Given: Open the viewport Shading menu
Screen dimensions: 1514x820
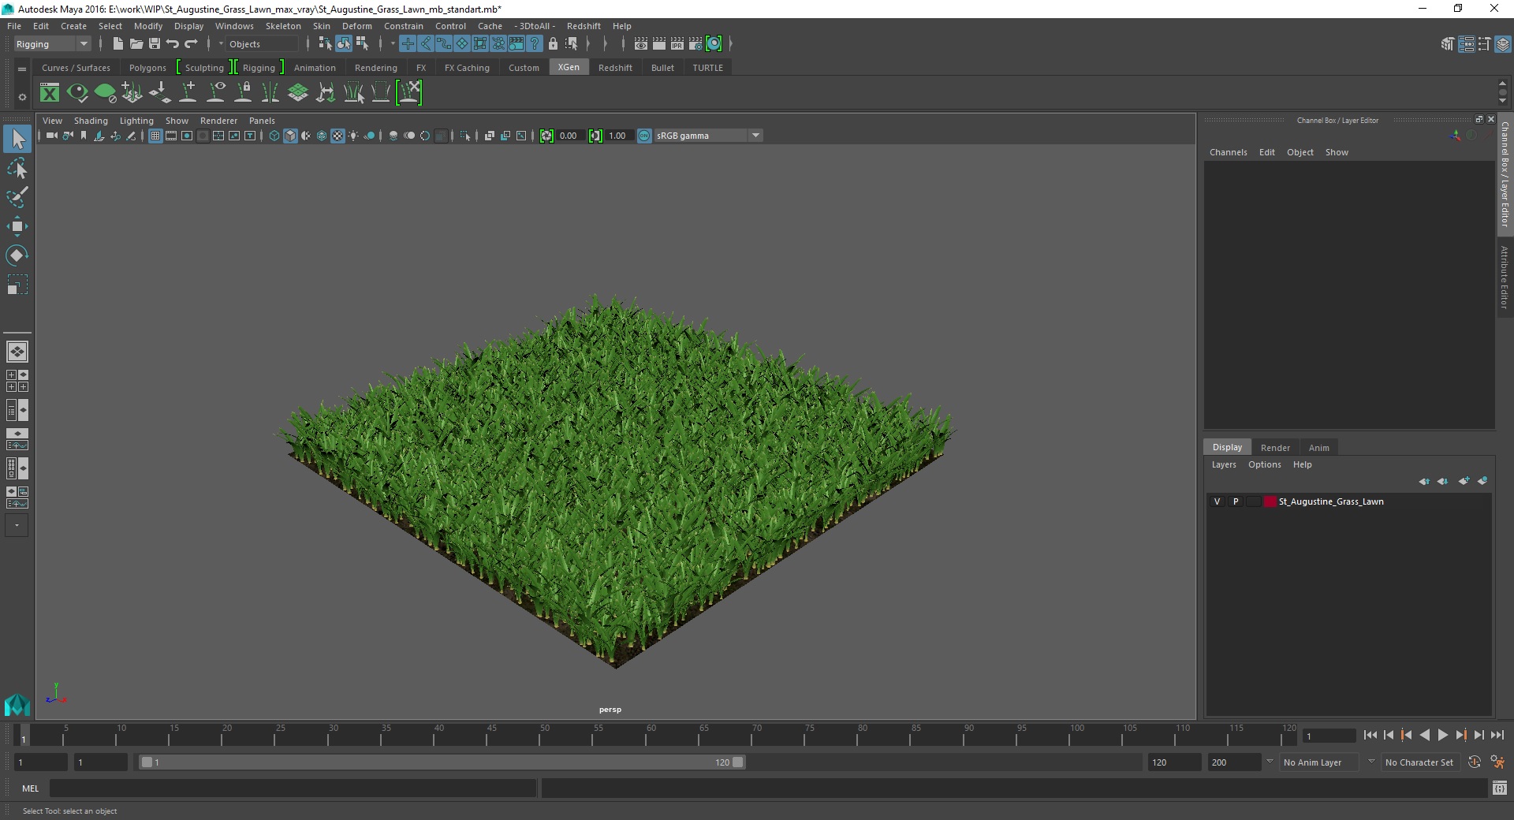Looking at the screenshot, I should [x=91, y=121].
